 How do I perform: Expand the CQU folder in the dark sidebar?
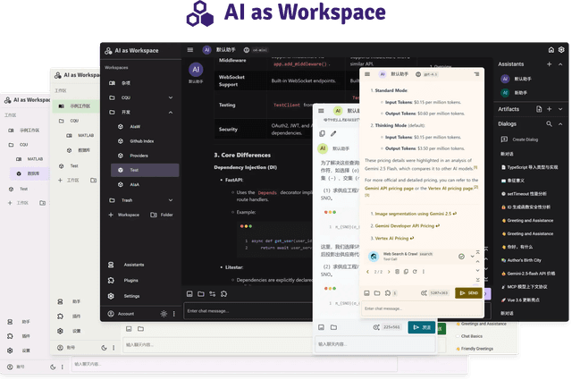pyautogui.click(x=171, y=97)
